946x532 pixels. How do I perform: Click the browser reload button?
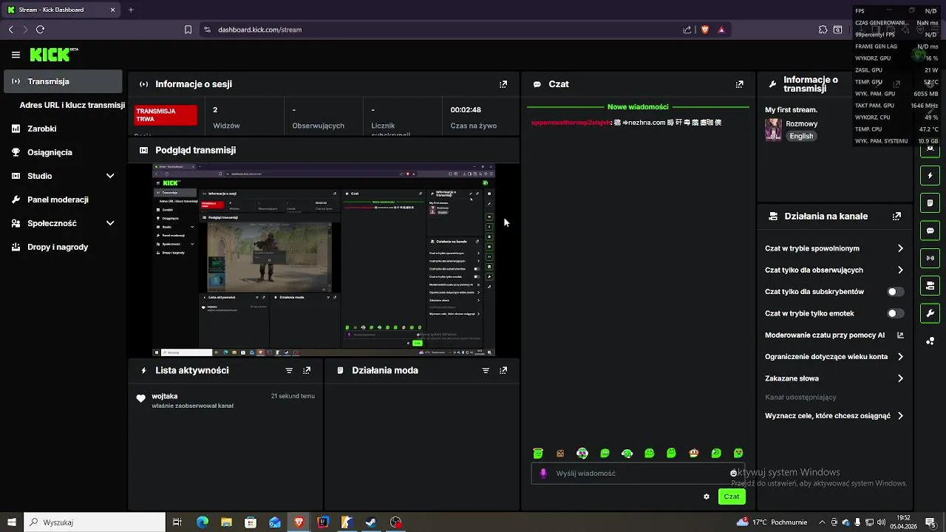pyautogui.click(x=40, y=30)
